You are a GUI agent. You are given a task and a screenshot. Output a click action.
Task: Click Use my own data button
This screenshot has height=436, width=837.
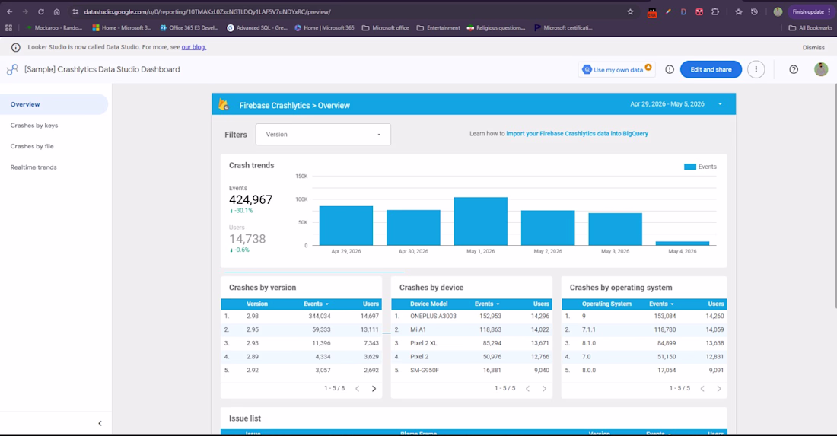click(x=616, y=69)
